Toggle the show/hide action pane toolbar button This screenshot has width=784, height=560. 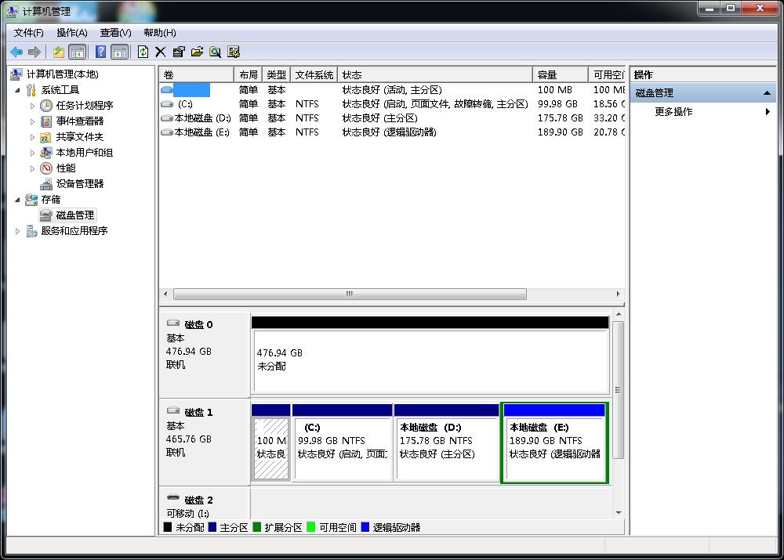point(119,52)
